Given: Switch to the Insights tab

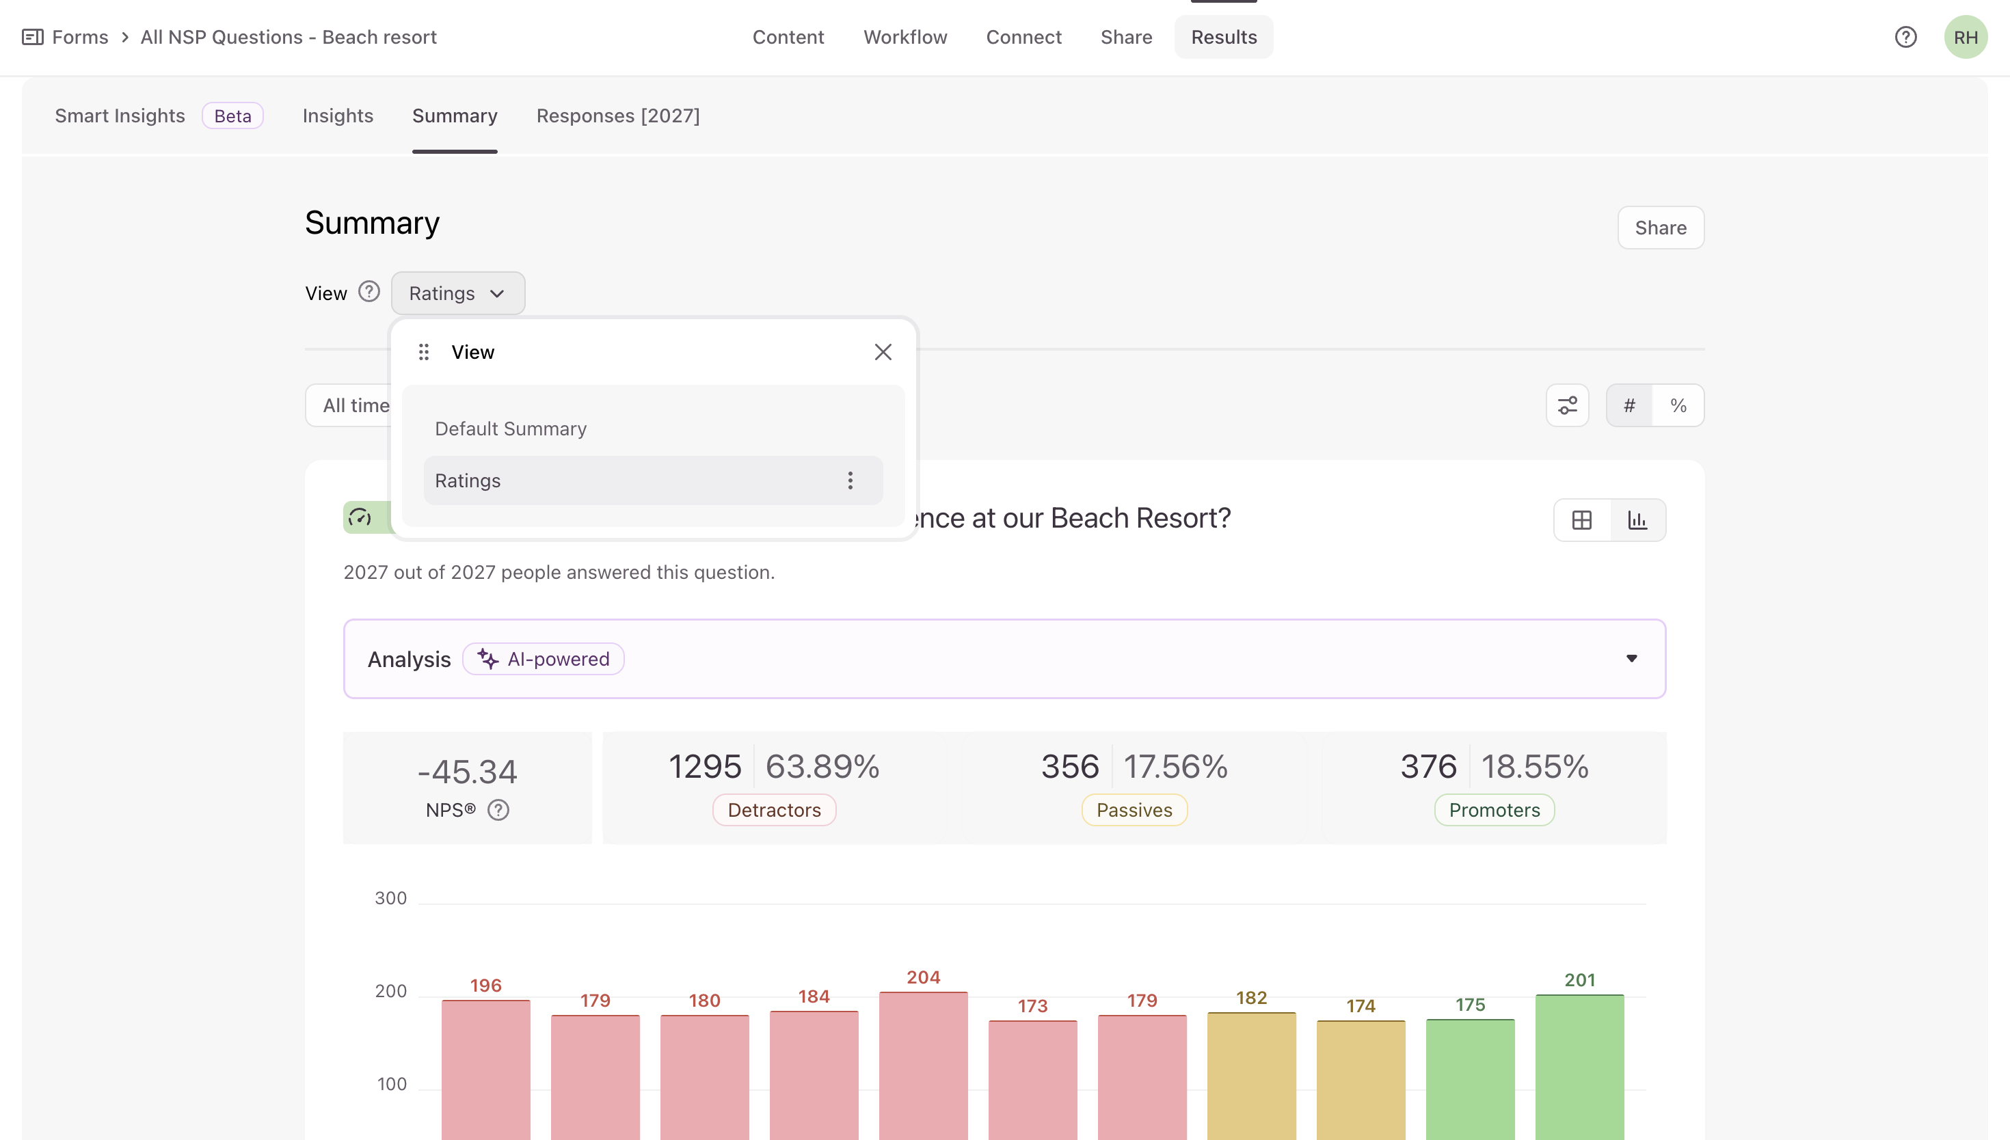Looking at the screenshot, I should (x=338, y=116).
